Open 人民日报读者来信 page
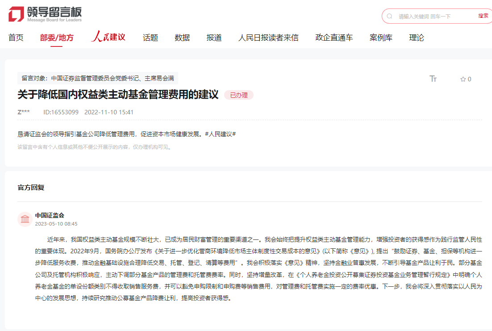This screenshot has width=492, height=331. click(x=268, y=38)
